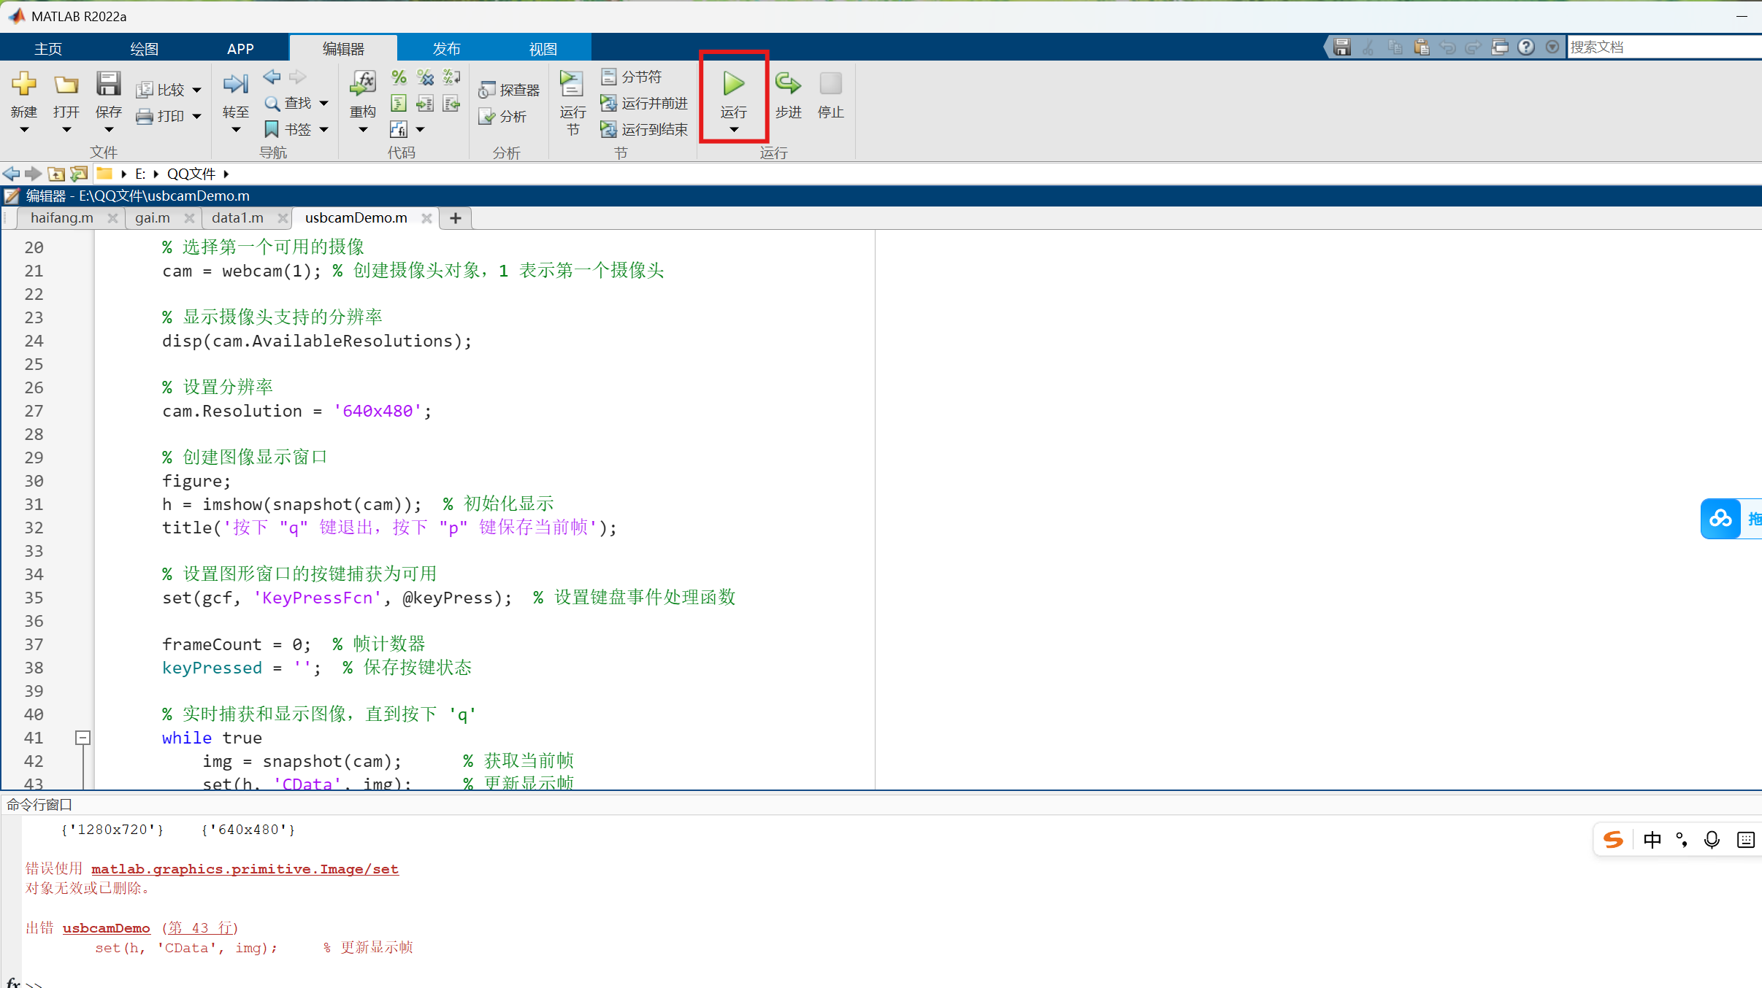Viewport: 1762px width, 988px height.
Task: Open the usbcamDemo error link
Action: 107,928
